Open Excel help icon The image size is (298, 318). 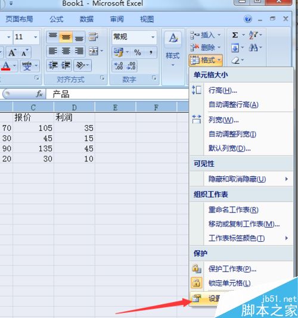pos(248,19)
